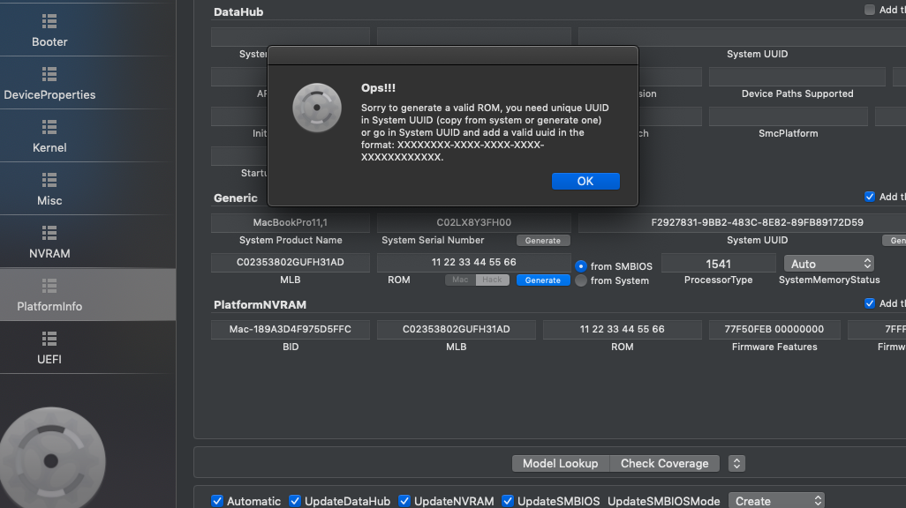This screenshot has width=906, height=508.
Task: Dismiss the Ops dialog with OK
Action: 585,181
